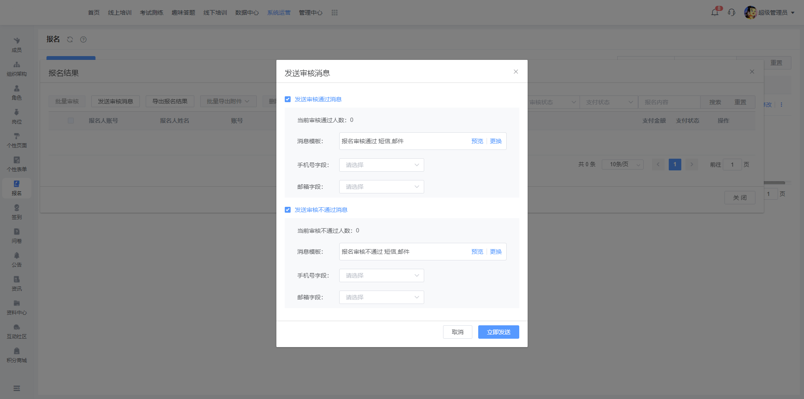
Task: Expand 手机号字段 dropdown under approved message
Action: [x=381, y=165]
